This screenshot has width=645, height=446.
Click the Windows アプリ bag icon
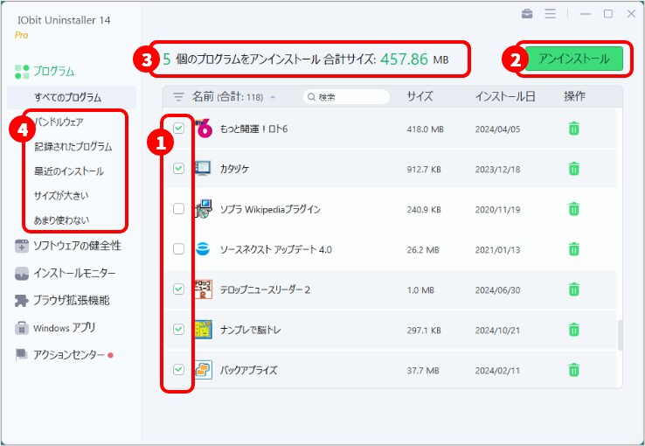point(21,328)
